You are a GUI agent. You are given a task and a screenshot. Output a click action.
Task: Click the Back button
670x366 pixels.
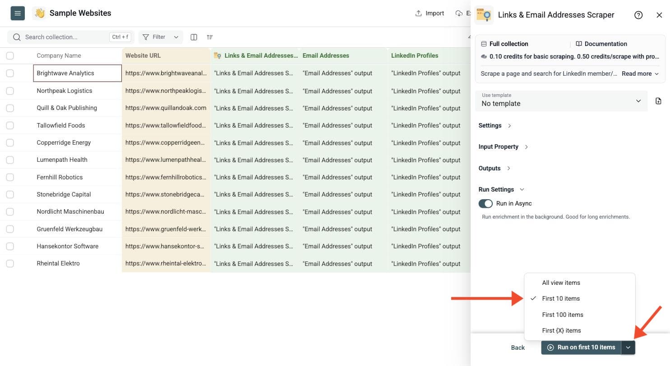518,348
